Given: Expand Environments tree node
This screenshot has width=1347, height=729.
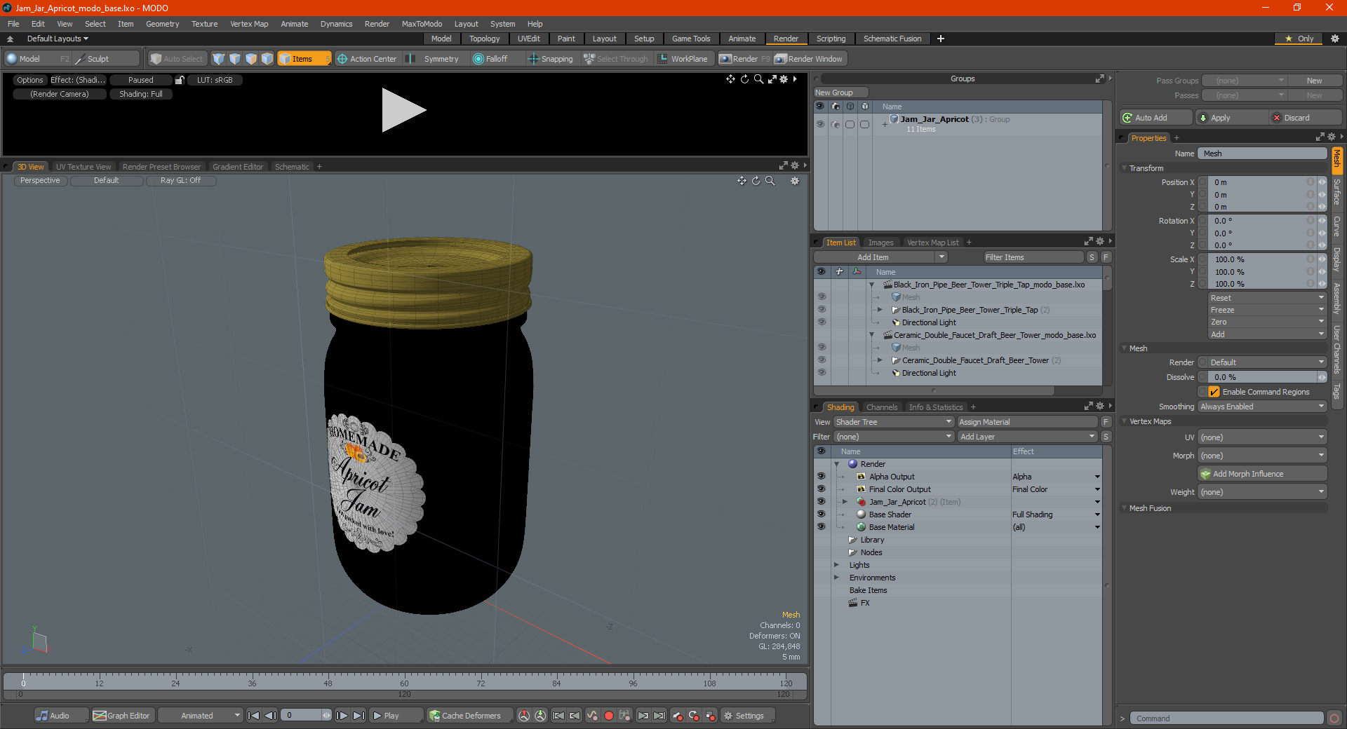Looking at the screenshot, I should [x=836, y=578].
